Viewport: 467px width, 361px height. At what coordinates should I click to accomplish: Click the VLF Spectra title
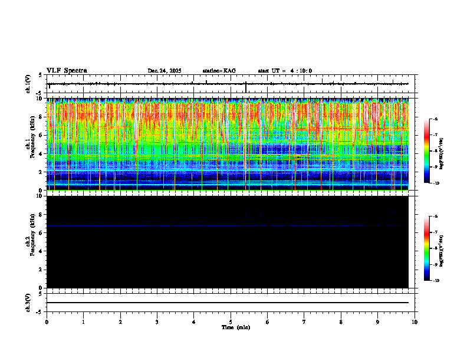(x=67, y=71)
